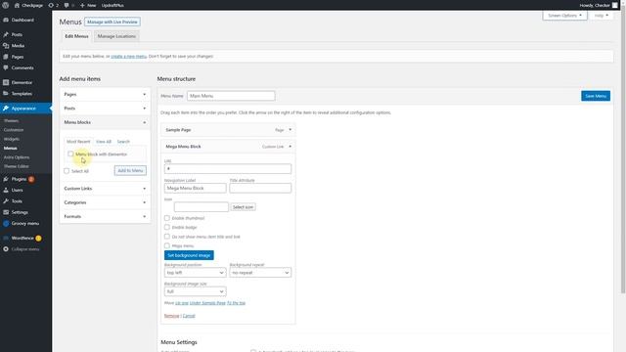Screen dimensions: 626x352
Task: Enable the thumbnail checkbox
Action: (167, 218)
